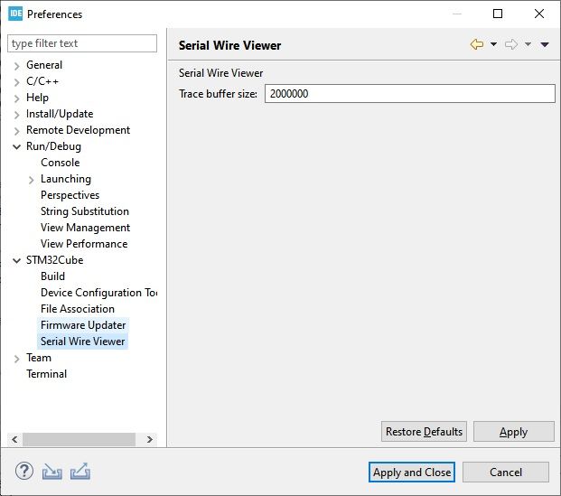Click the type filter text field

[x=82, y=43]
